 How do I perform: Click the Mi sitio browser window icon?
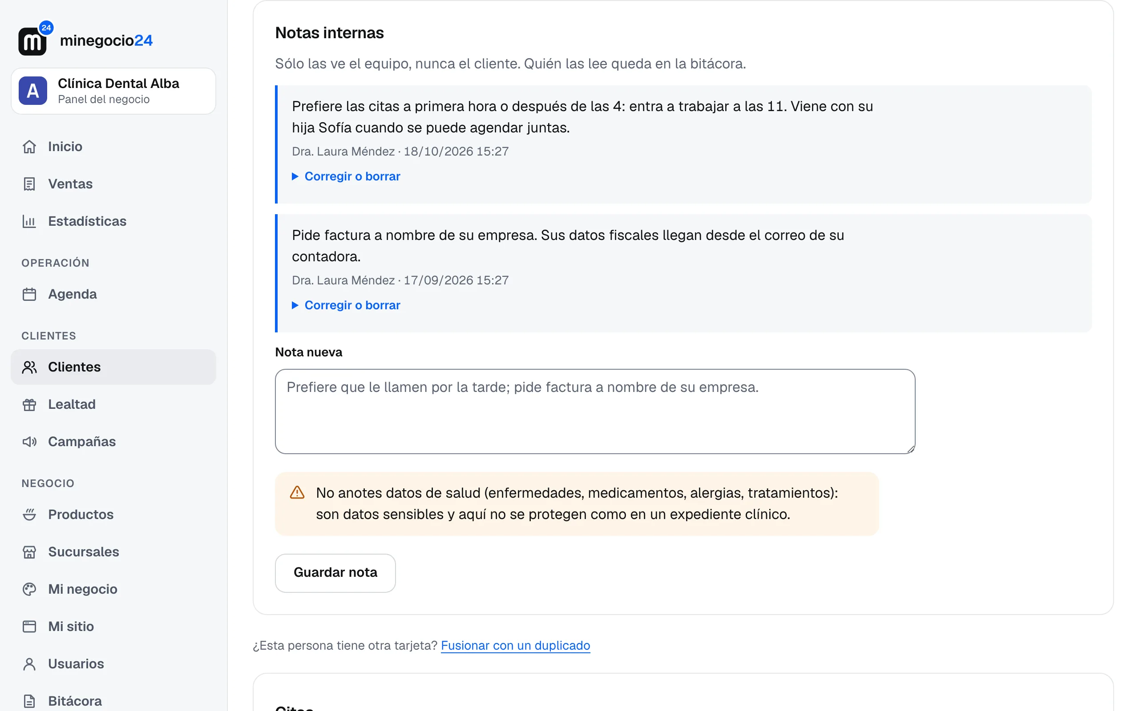pos(29,627)
